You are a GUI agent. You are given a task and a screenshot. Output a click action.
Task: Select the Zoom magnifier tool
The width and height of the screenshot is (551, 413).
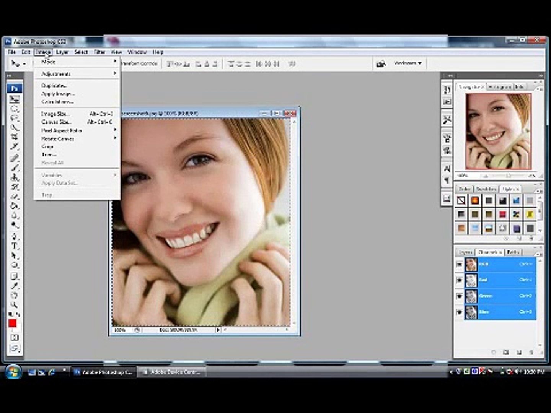tap(15, 305)
